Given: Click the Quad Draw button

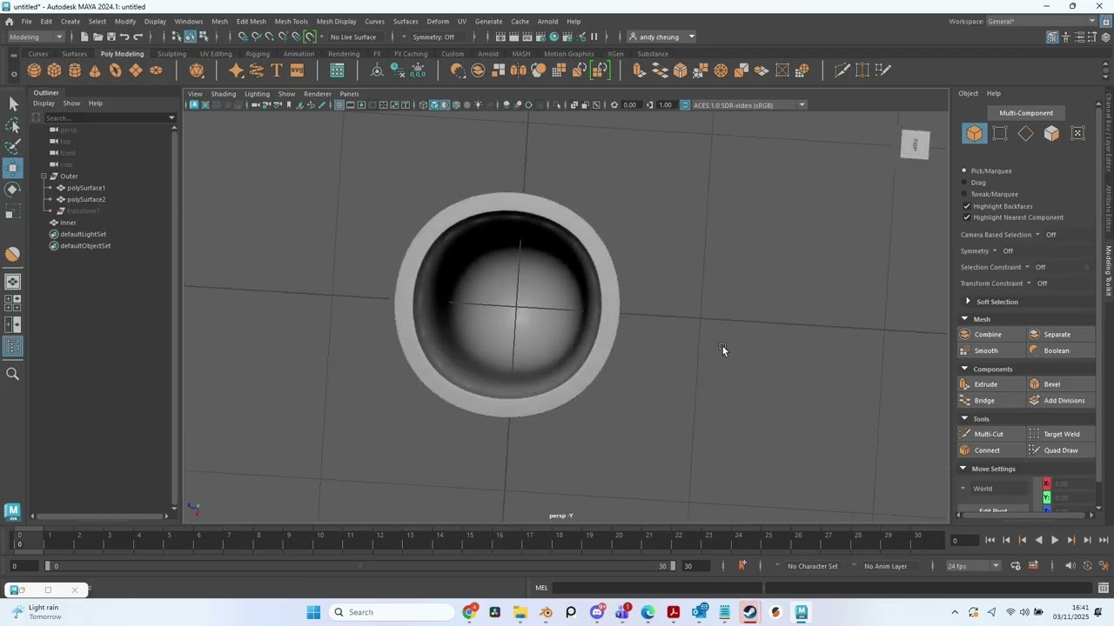Looking at the screenshot, I should coord(1059,450).
